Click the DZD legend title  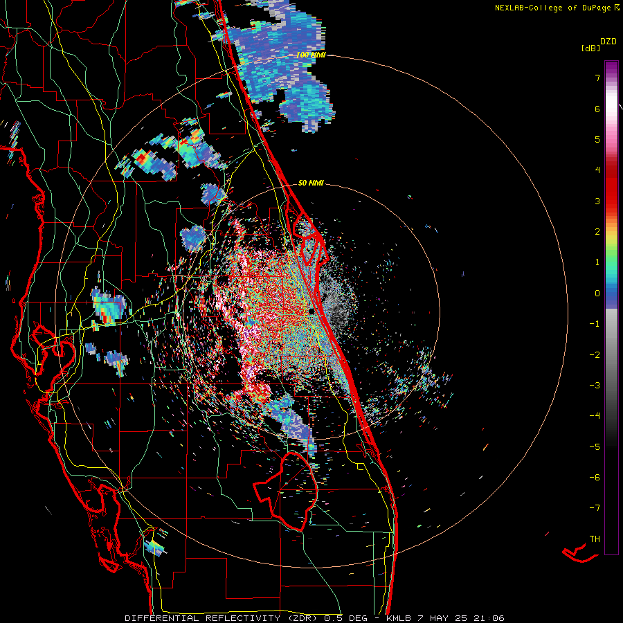(x=608, y=42)
